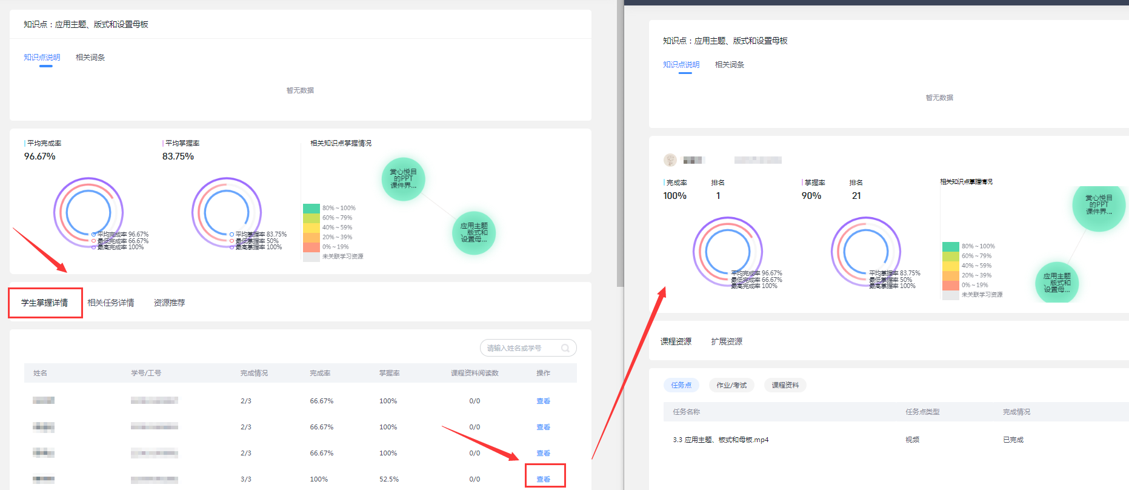Image resolution: width=1129 pixels, height=490 pixels.
Task: Select the left panel's 赏心悦目的PPT课件界 graph node
Action: pyautogui.click(x=403, y=179)
